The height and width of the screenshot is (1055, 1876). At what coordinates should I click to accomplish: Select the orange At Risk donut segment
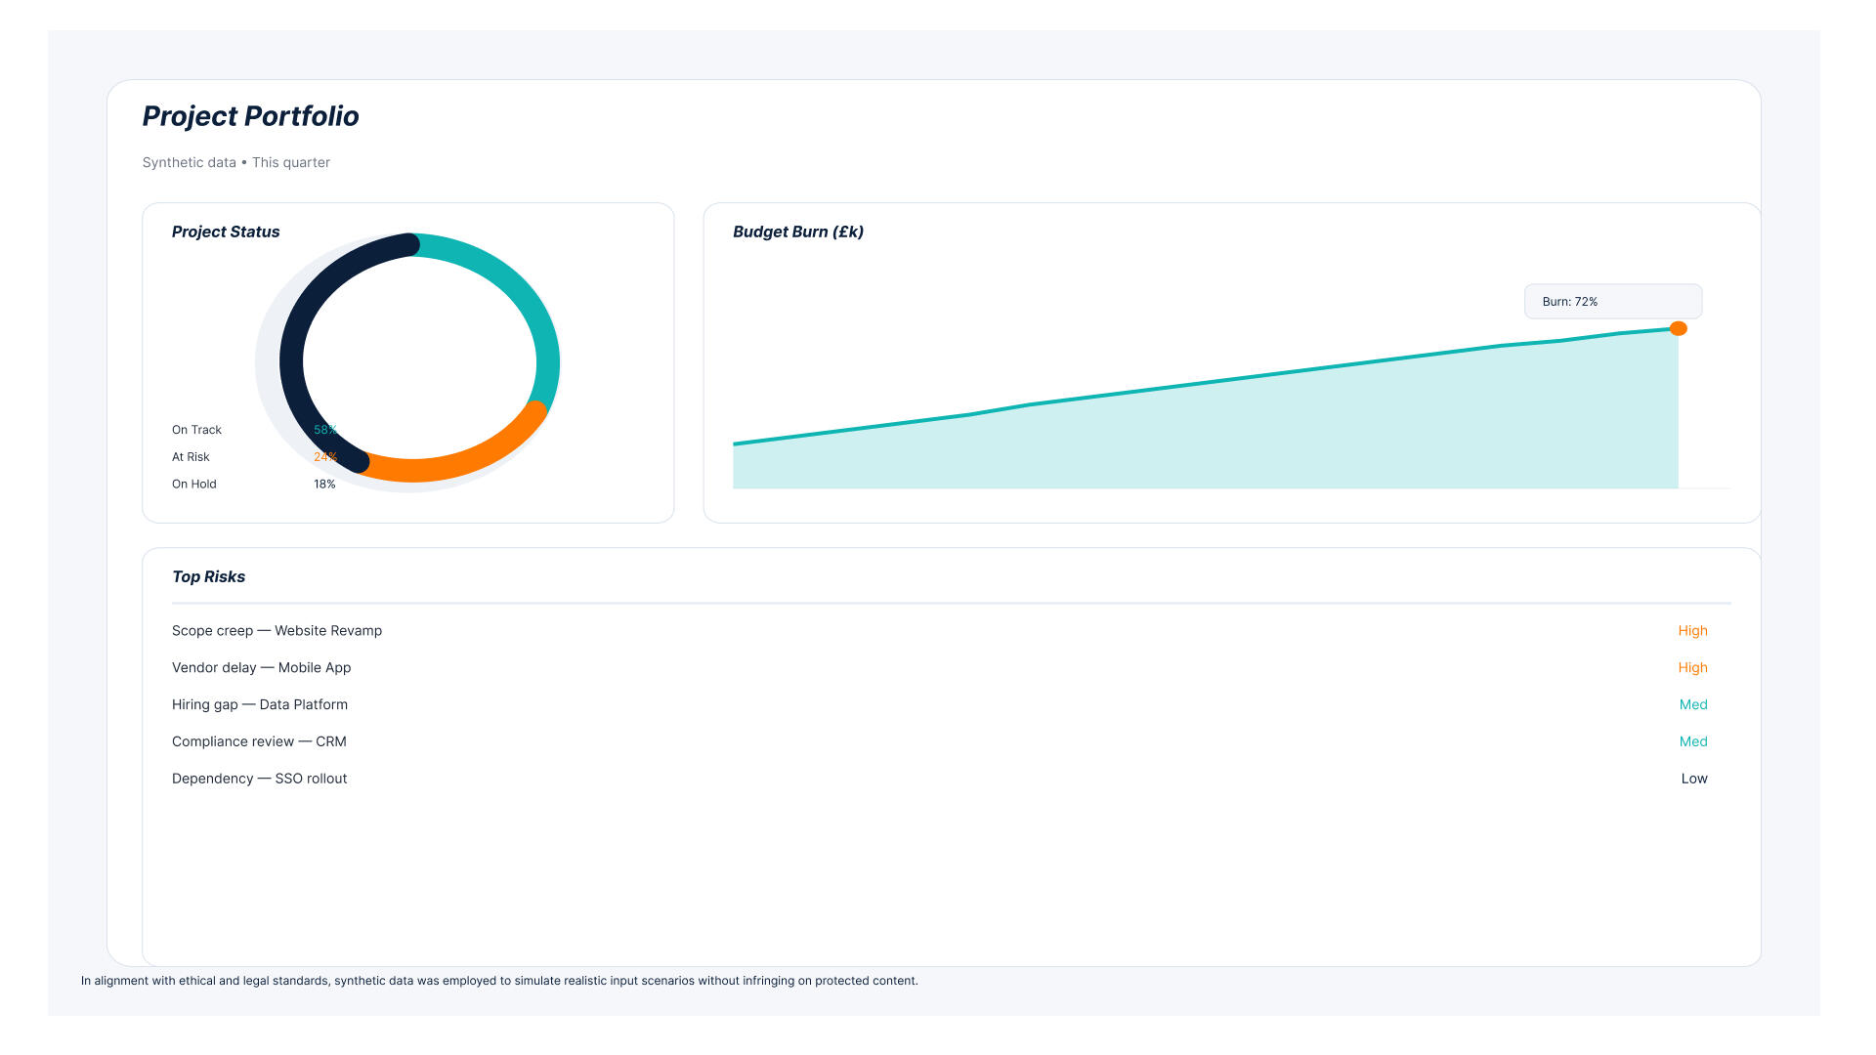(449, 467)
